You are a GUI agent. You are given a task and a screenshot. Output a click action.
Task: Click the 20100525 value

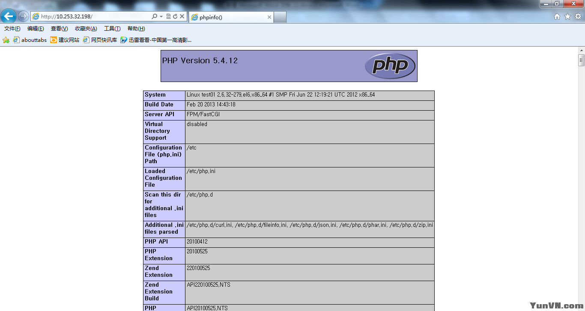tap(197, 252)
